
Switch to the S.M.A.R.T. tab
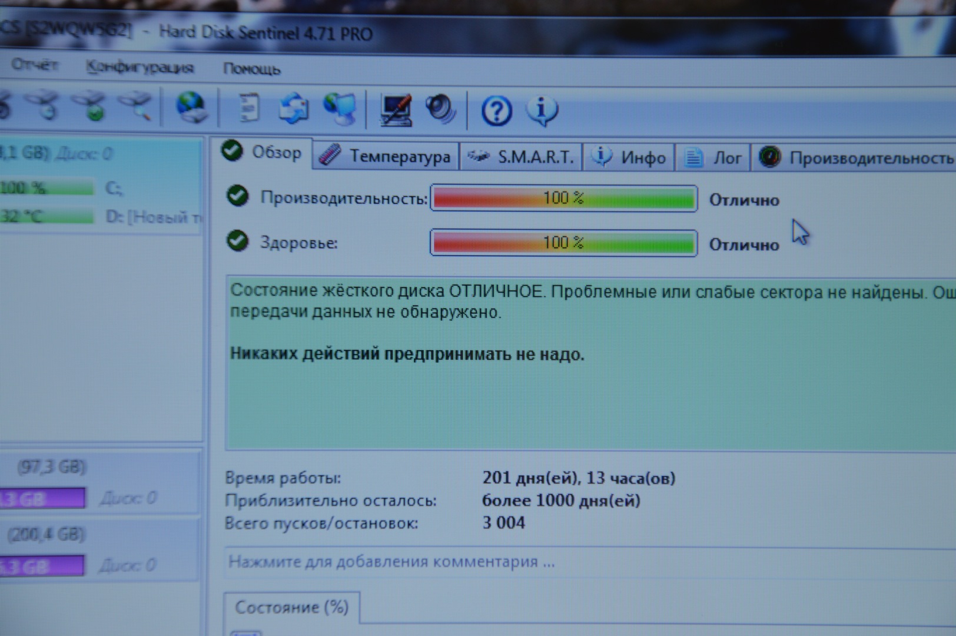point(521,157)
